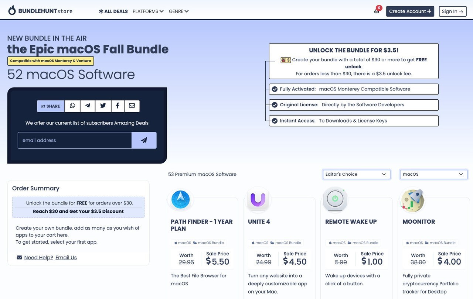The height and width of the screenshot is (299, 473).
Task: Click the Path Finder app thumbnail
Action: pyautogui.click(x=180, y=199)
